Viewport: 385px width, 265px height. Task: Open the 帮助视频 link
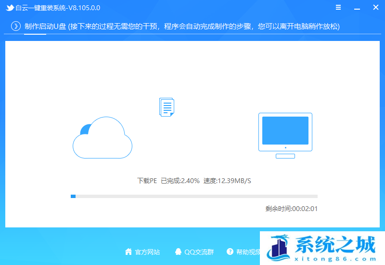248,252
